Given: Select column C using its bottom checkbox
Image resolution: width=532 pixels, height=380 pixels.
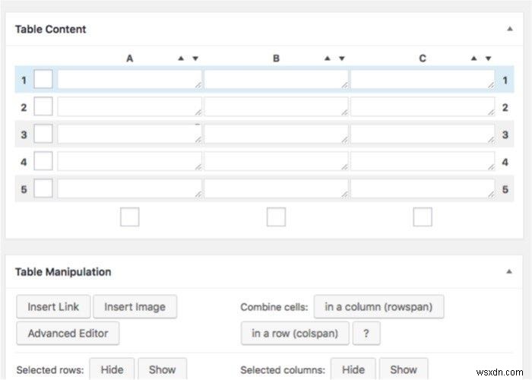Looking at the screenshot, I should pyautogui.click(x=423, y=217).
